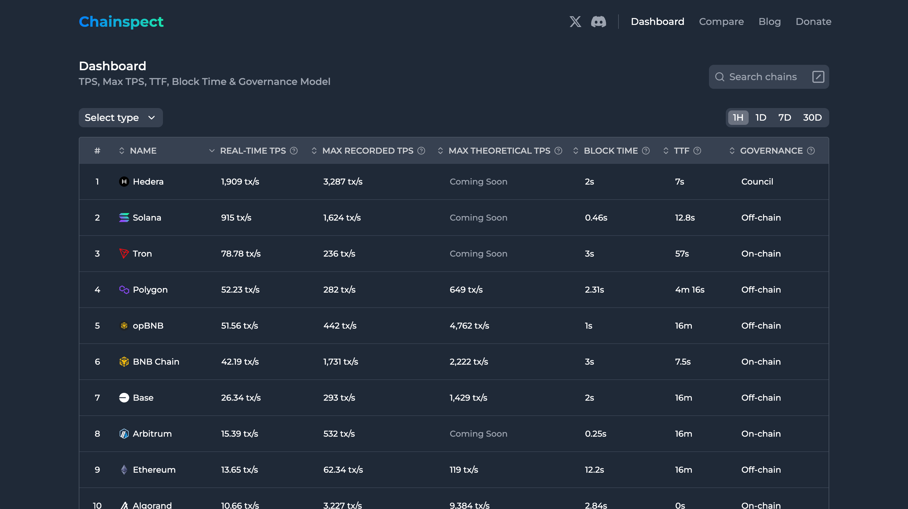Open the Blog page
This screenshot has height=509, width=908.
[x=769, y=22]
